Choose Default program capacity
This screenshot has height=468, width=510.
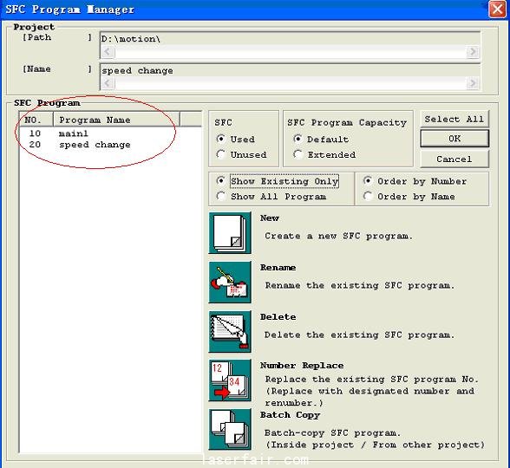tap(297, 139)
